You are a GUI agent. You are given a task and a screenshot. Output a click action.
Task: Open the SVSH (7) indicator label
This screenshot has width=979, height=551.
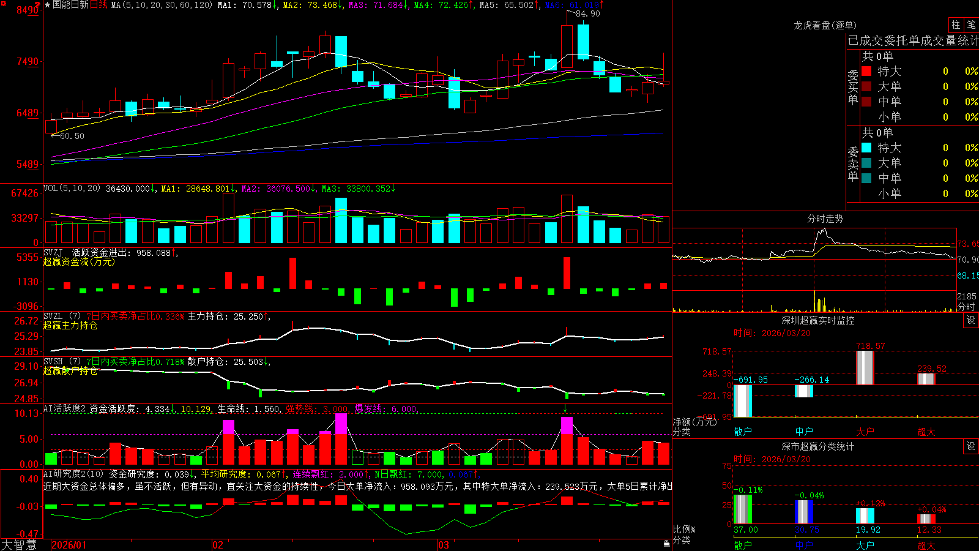pos(62,361)
